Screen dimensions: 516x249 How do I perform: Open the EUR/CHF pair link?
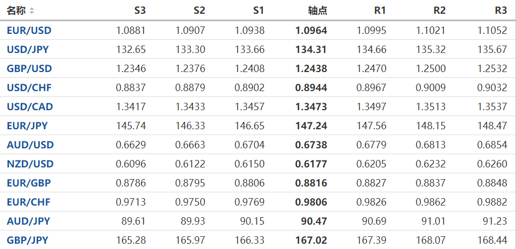pos(29,202)
